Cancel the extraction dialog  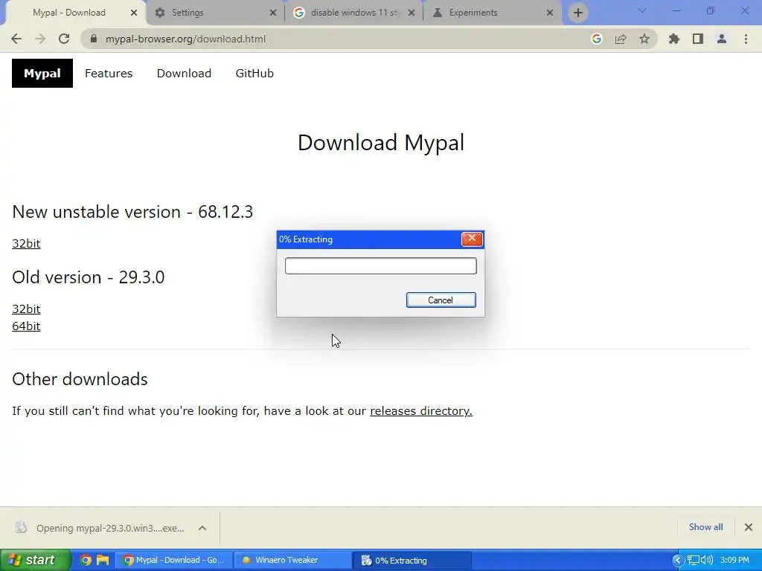441,300
